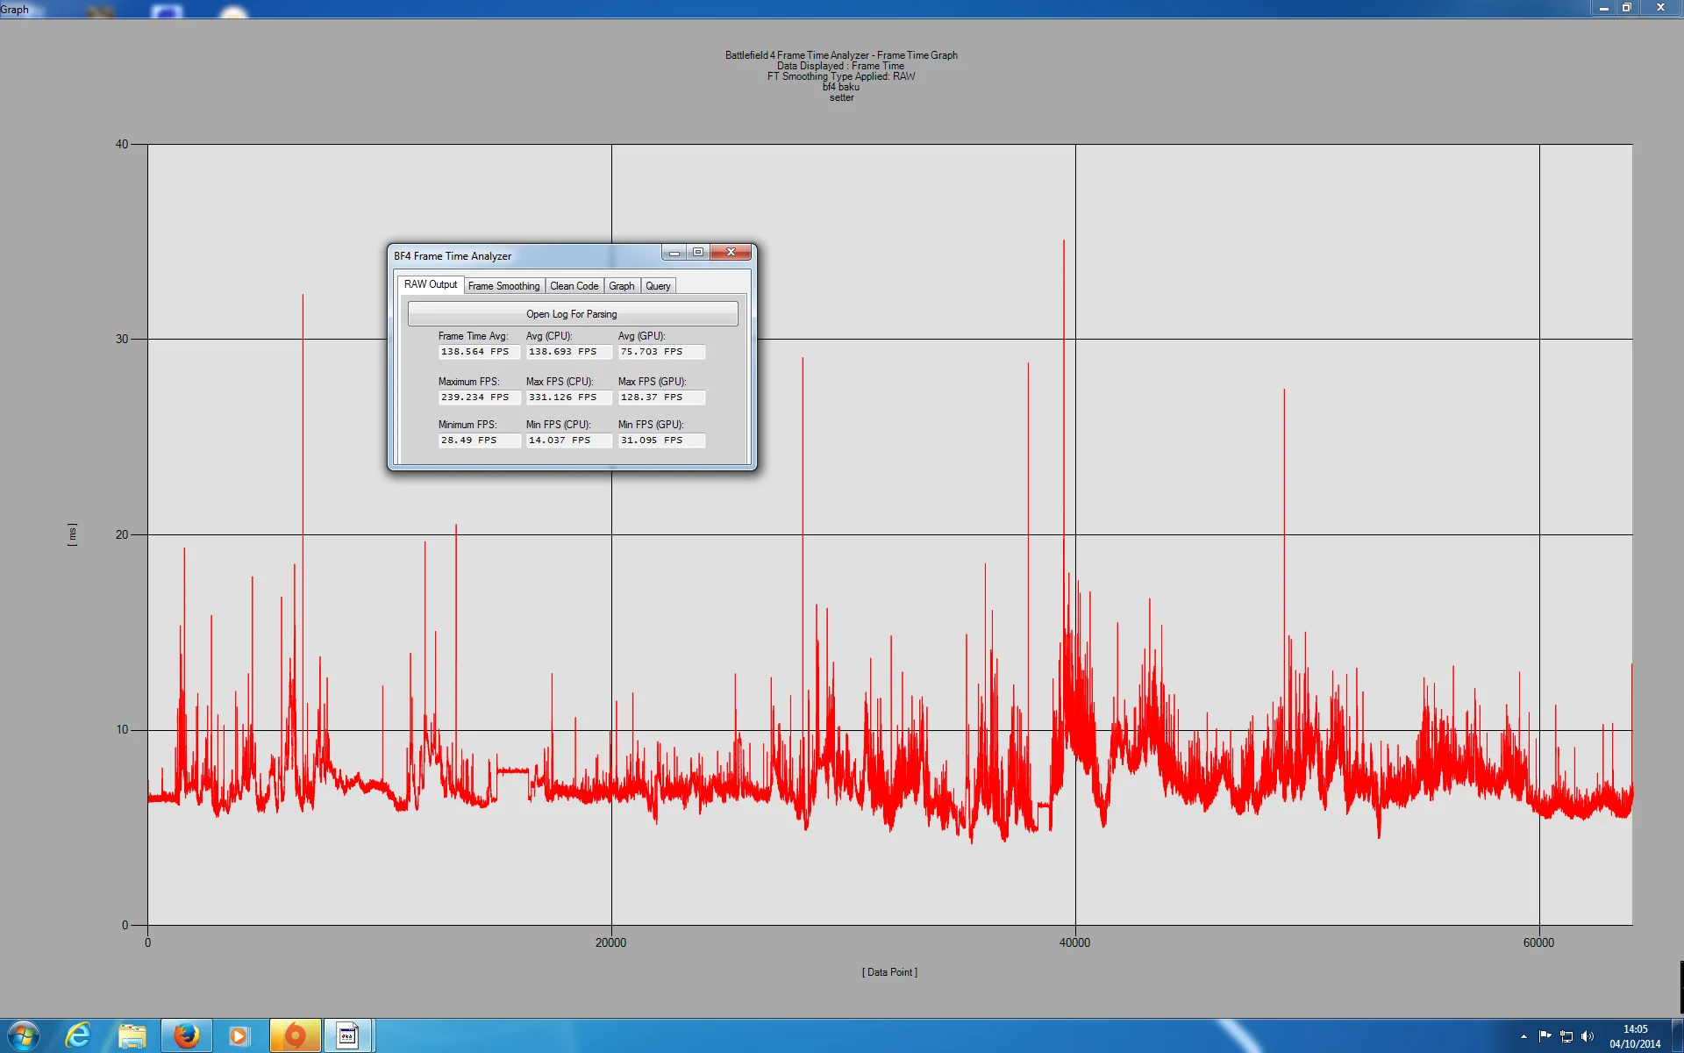Click the '[ ms ]' y-axis label
Image resolution: width=1684 pixels, height=1053 pixels.
72,534
